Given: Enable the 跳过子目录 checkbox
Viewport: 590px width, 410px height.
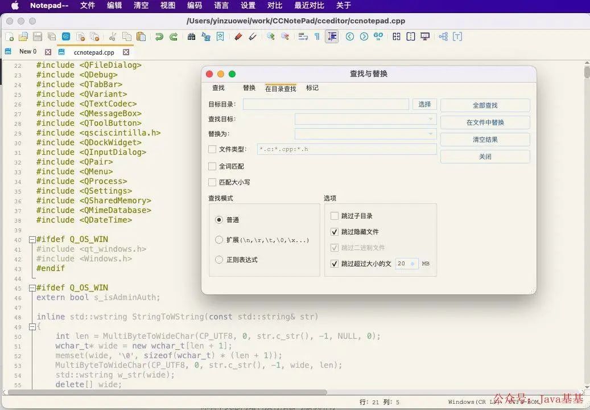Looking at the screenshot, I should point(334,216).
